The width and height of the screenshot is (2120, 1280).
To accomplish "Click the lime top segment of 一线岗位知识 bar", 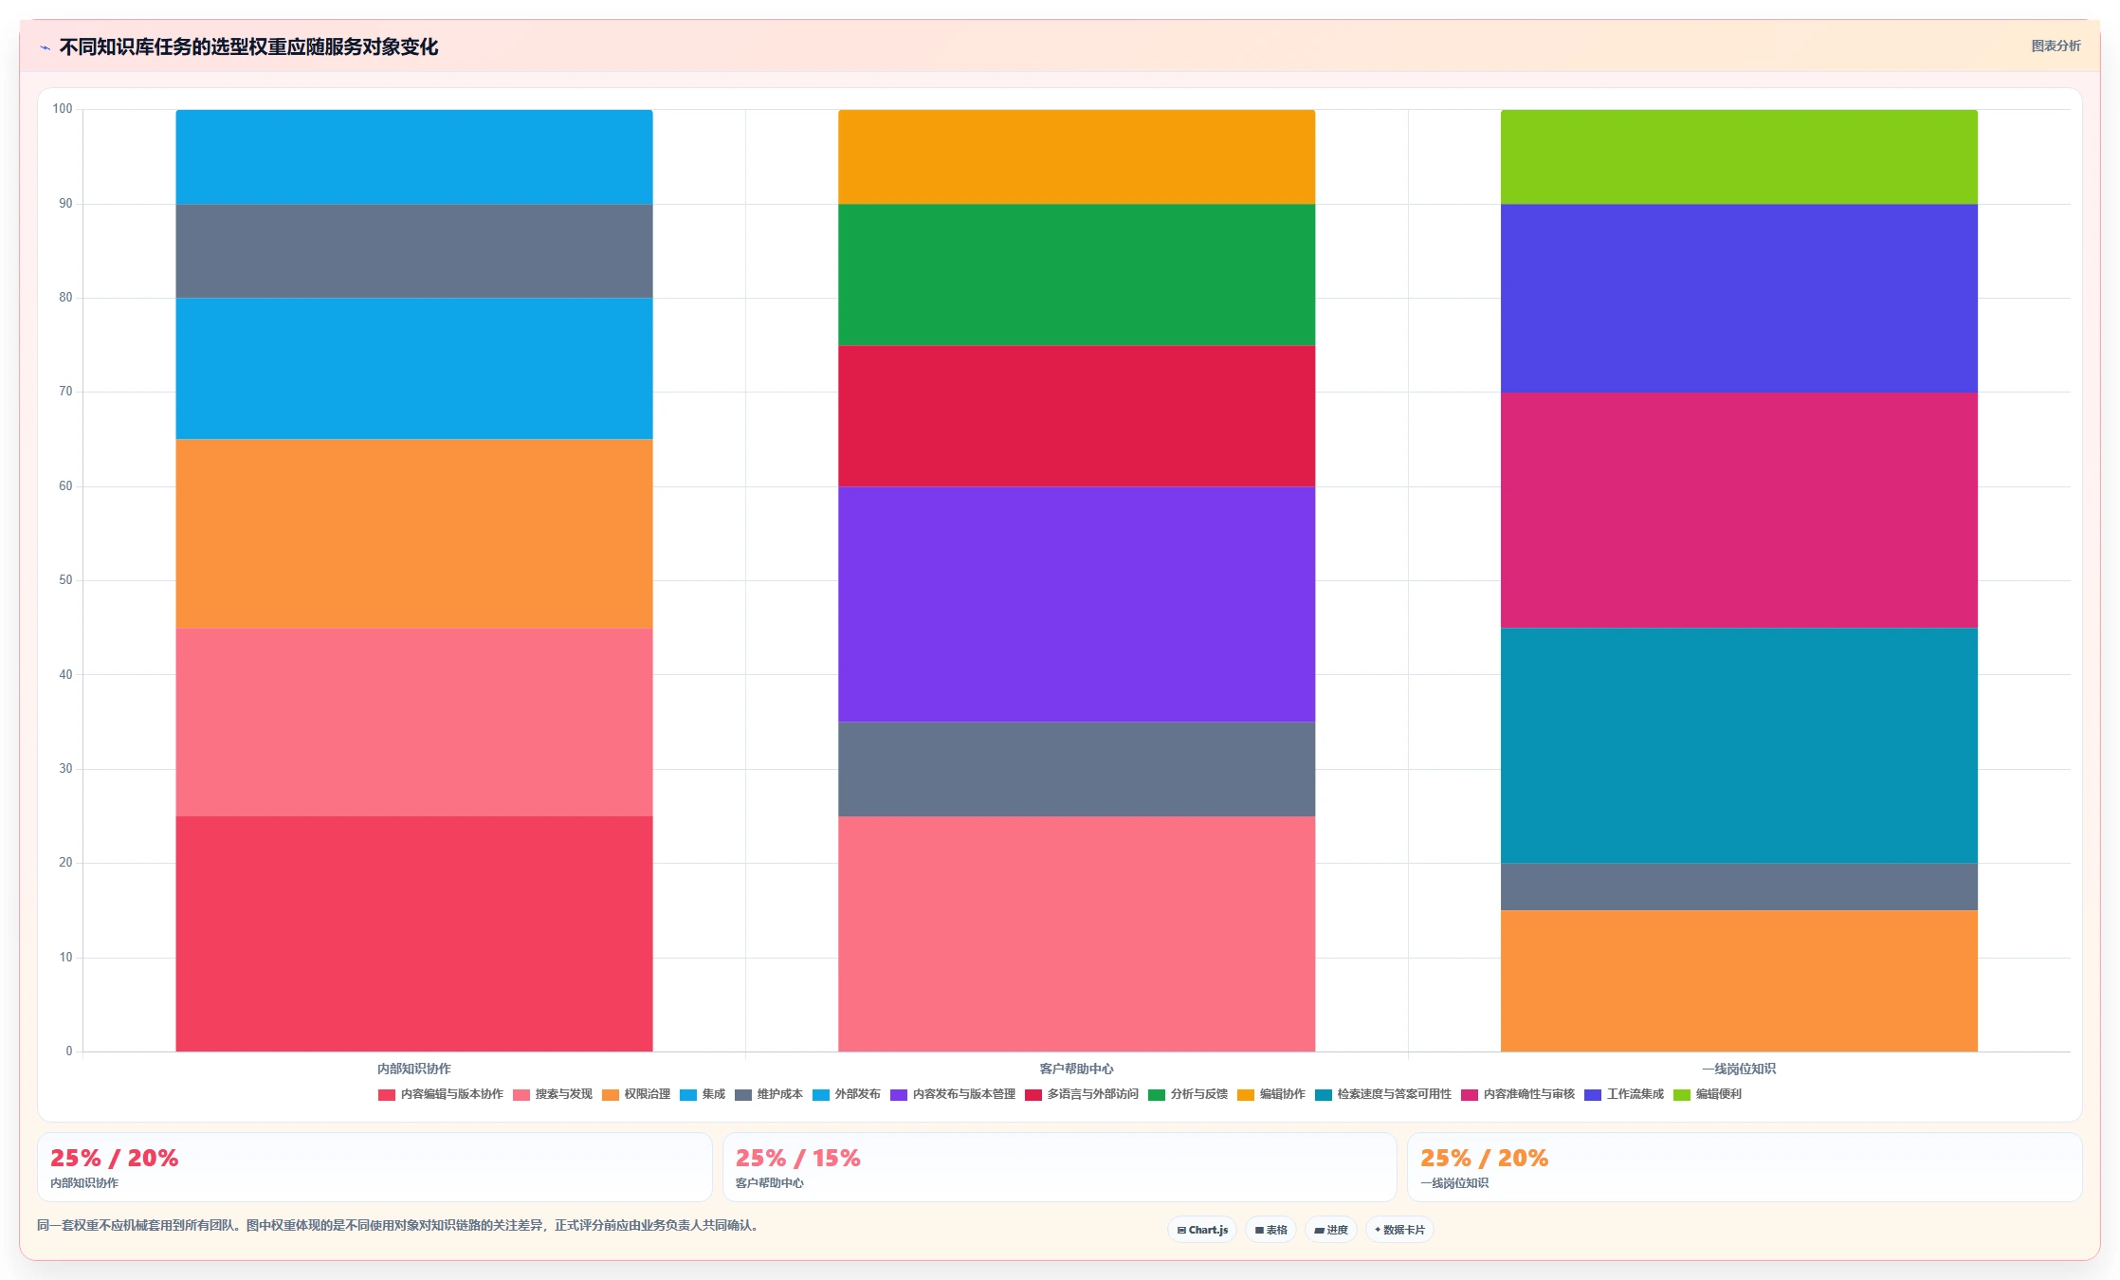I will point(1739,157).
